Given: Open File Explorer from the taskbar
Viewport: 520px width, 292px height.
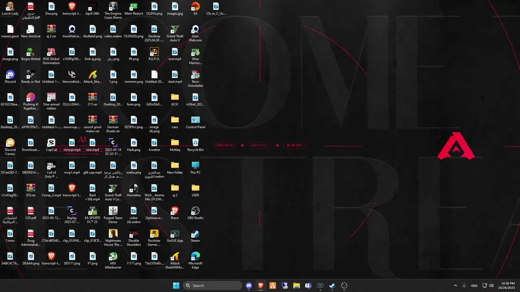Looking at the screenshot, I should 297,286.
